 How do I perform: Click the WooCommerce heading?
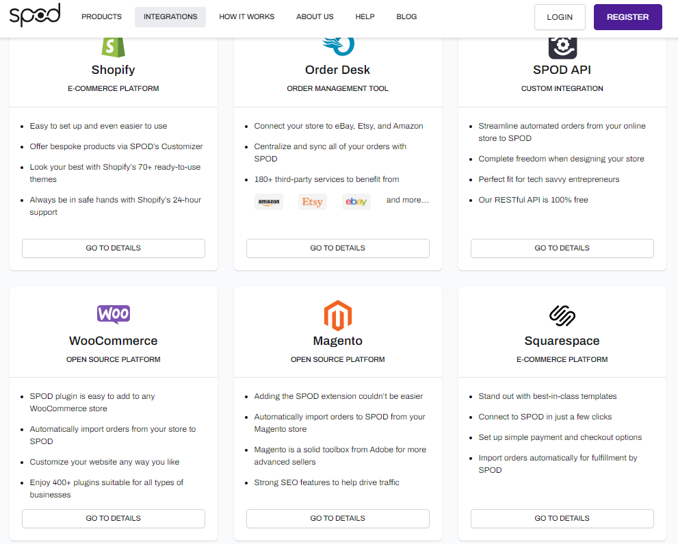114,341
